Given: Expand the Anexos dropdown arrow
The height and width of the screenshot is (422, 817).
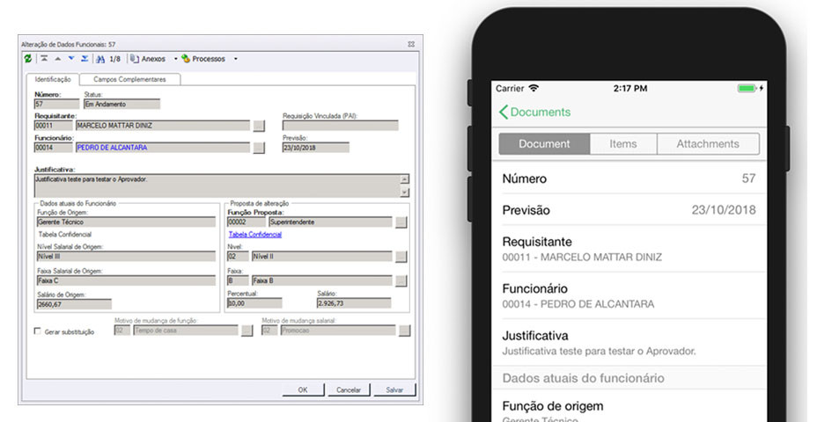Looking at the screenshot, I should click(175, 59).
